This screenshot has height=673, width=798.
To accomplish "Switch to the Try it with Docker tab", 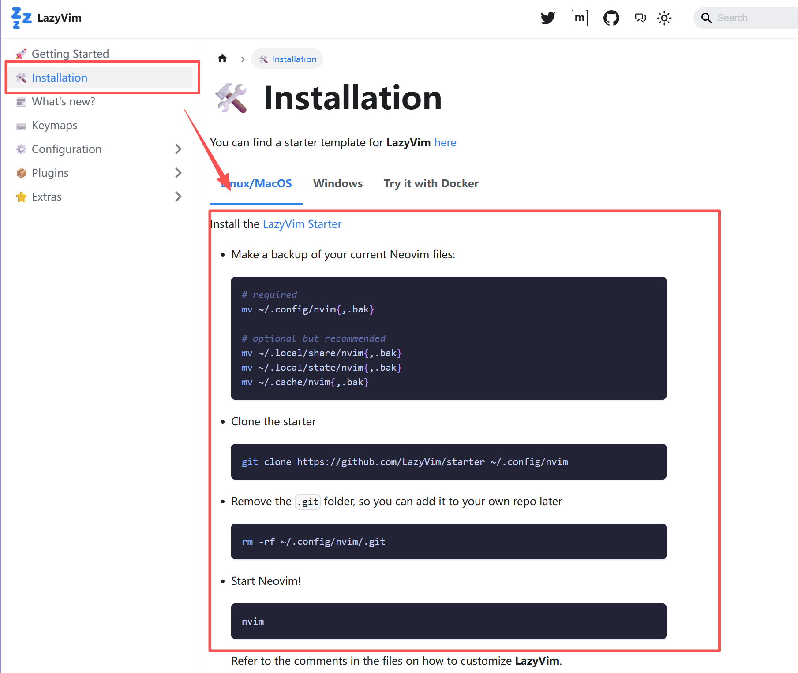I will [431, 184].
